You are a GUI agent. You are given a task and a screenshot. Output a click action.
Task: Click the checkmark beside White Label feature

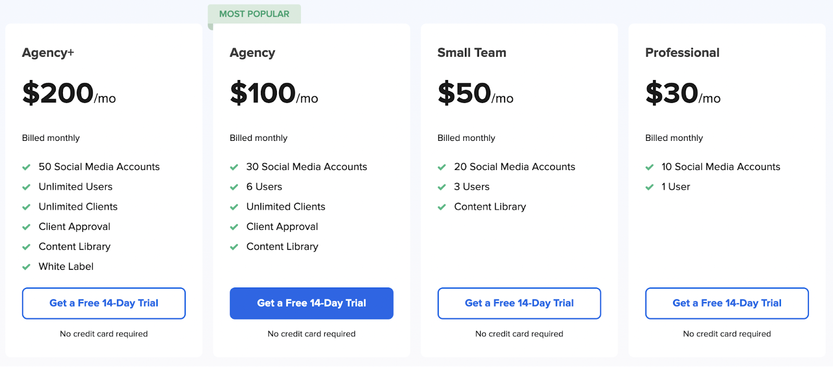[x=27, y=267]
